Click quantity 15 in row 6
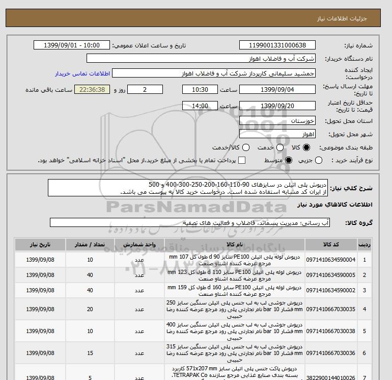The height and width of the screenshot is (380, 392). point(90,353)
